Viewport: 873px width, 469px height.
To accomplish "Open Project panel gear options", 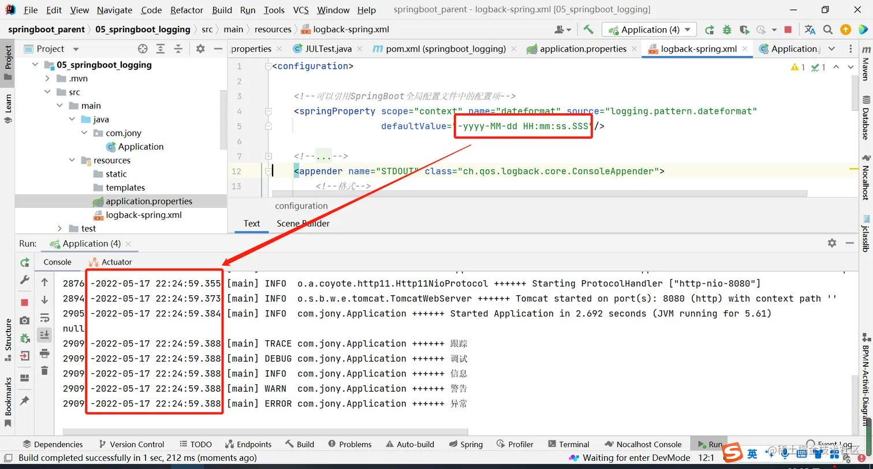I will 200,49.
